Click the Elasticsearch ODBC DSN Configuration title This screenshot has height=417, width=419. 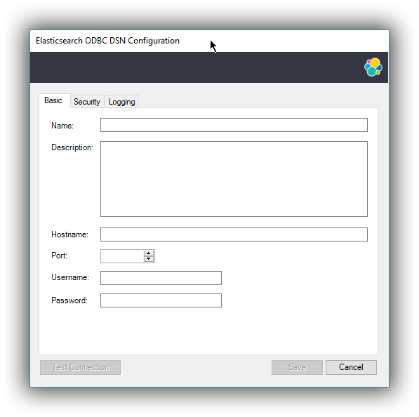click(107, 41)
